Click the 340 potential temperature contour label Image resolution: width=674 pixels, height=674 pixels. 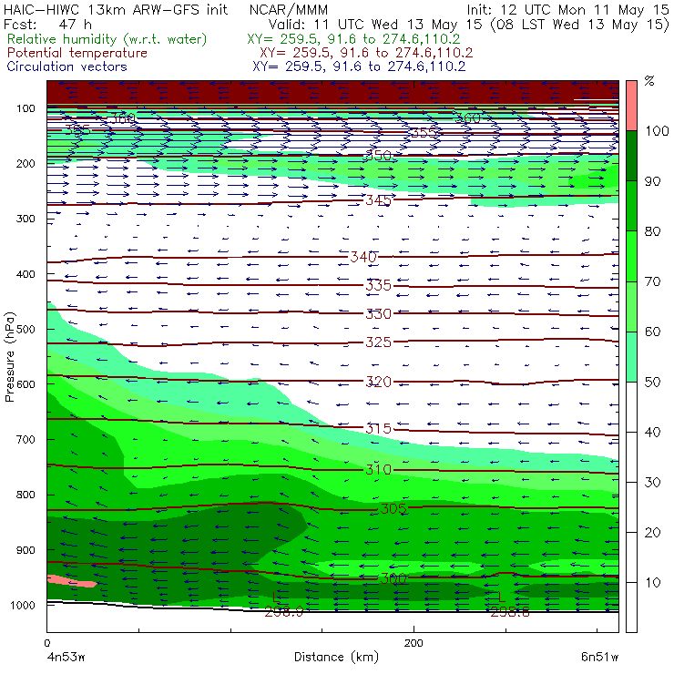[363, 257]
